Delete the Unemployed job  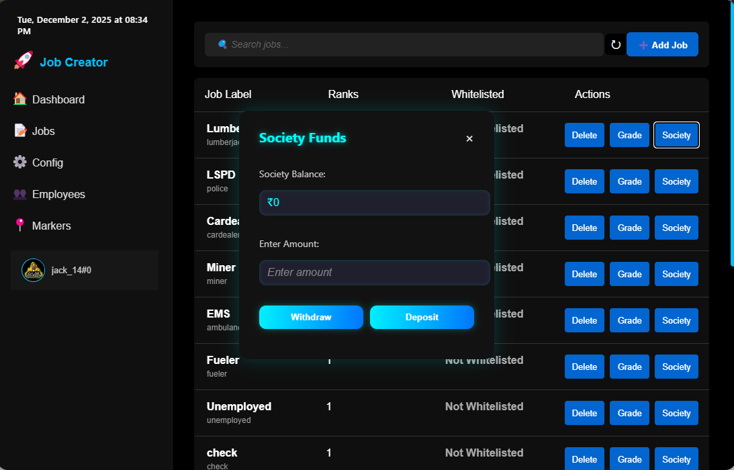pyautogui.click(x=584, y=413)
